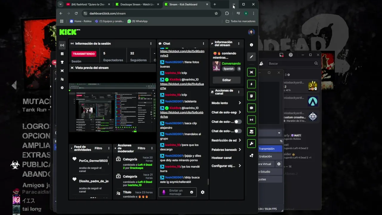This screenshot has width=382, height=215.
Task: Toggle the second Chat de solo switch
Action: [238, 131]
